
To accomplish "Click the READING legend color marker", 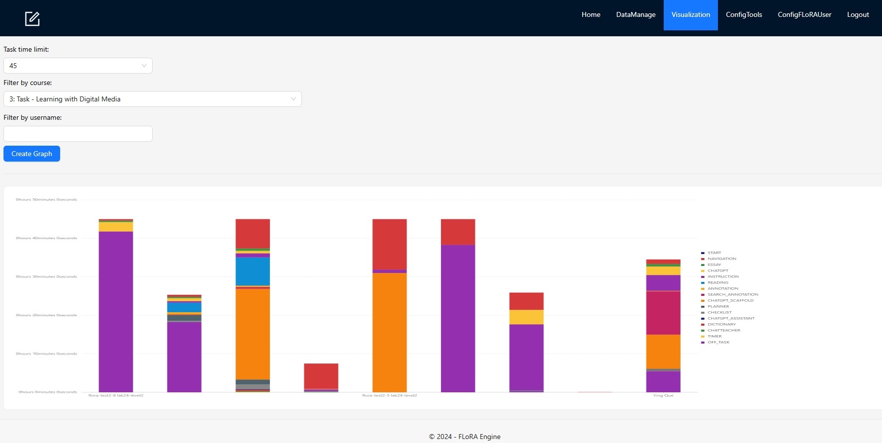I will click(x=703, y=283).
